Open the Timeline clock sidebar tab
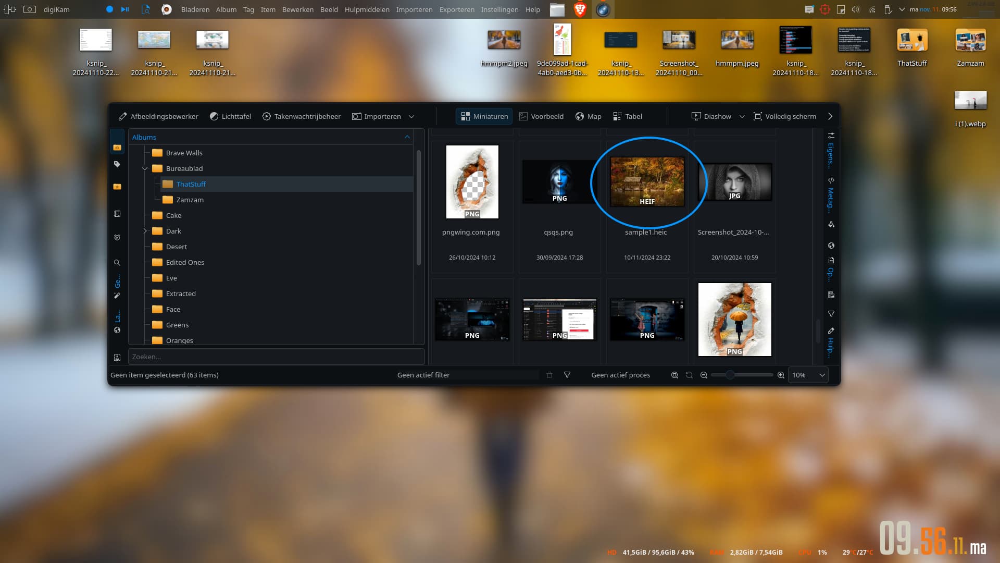 [x=117, y=238]
